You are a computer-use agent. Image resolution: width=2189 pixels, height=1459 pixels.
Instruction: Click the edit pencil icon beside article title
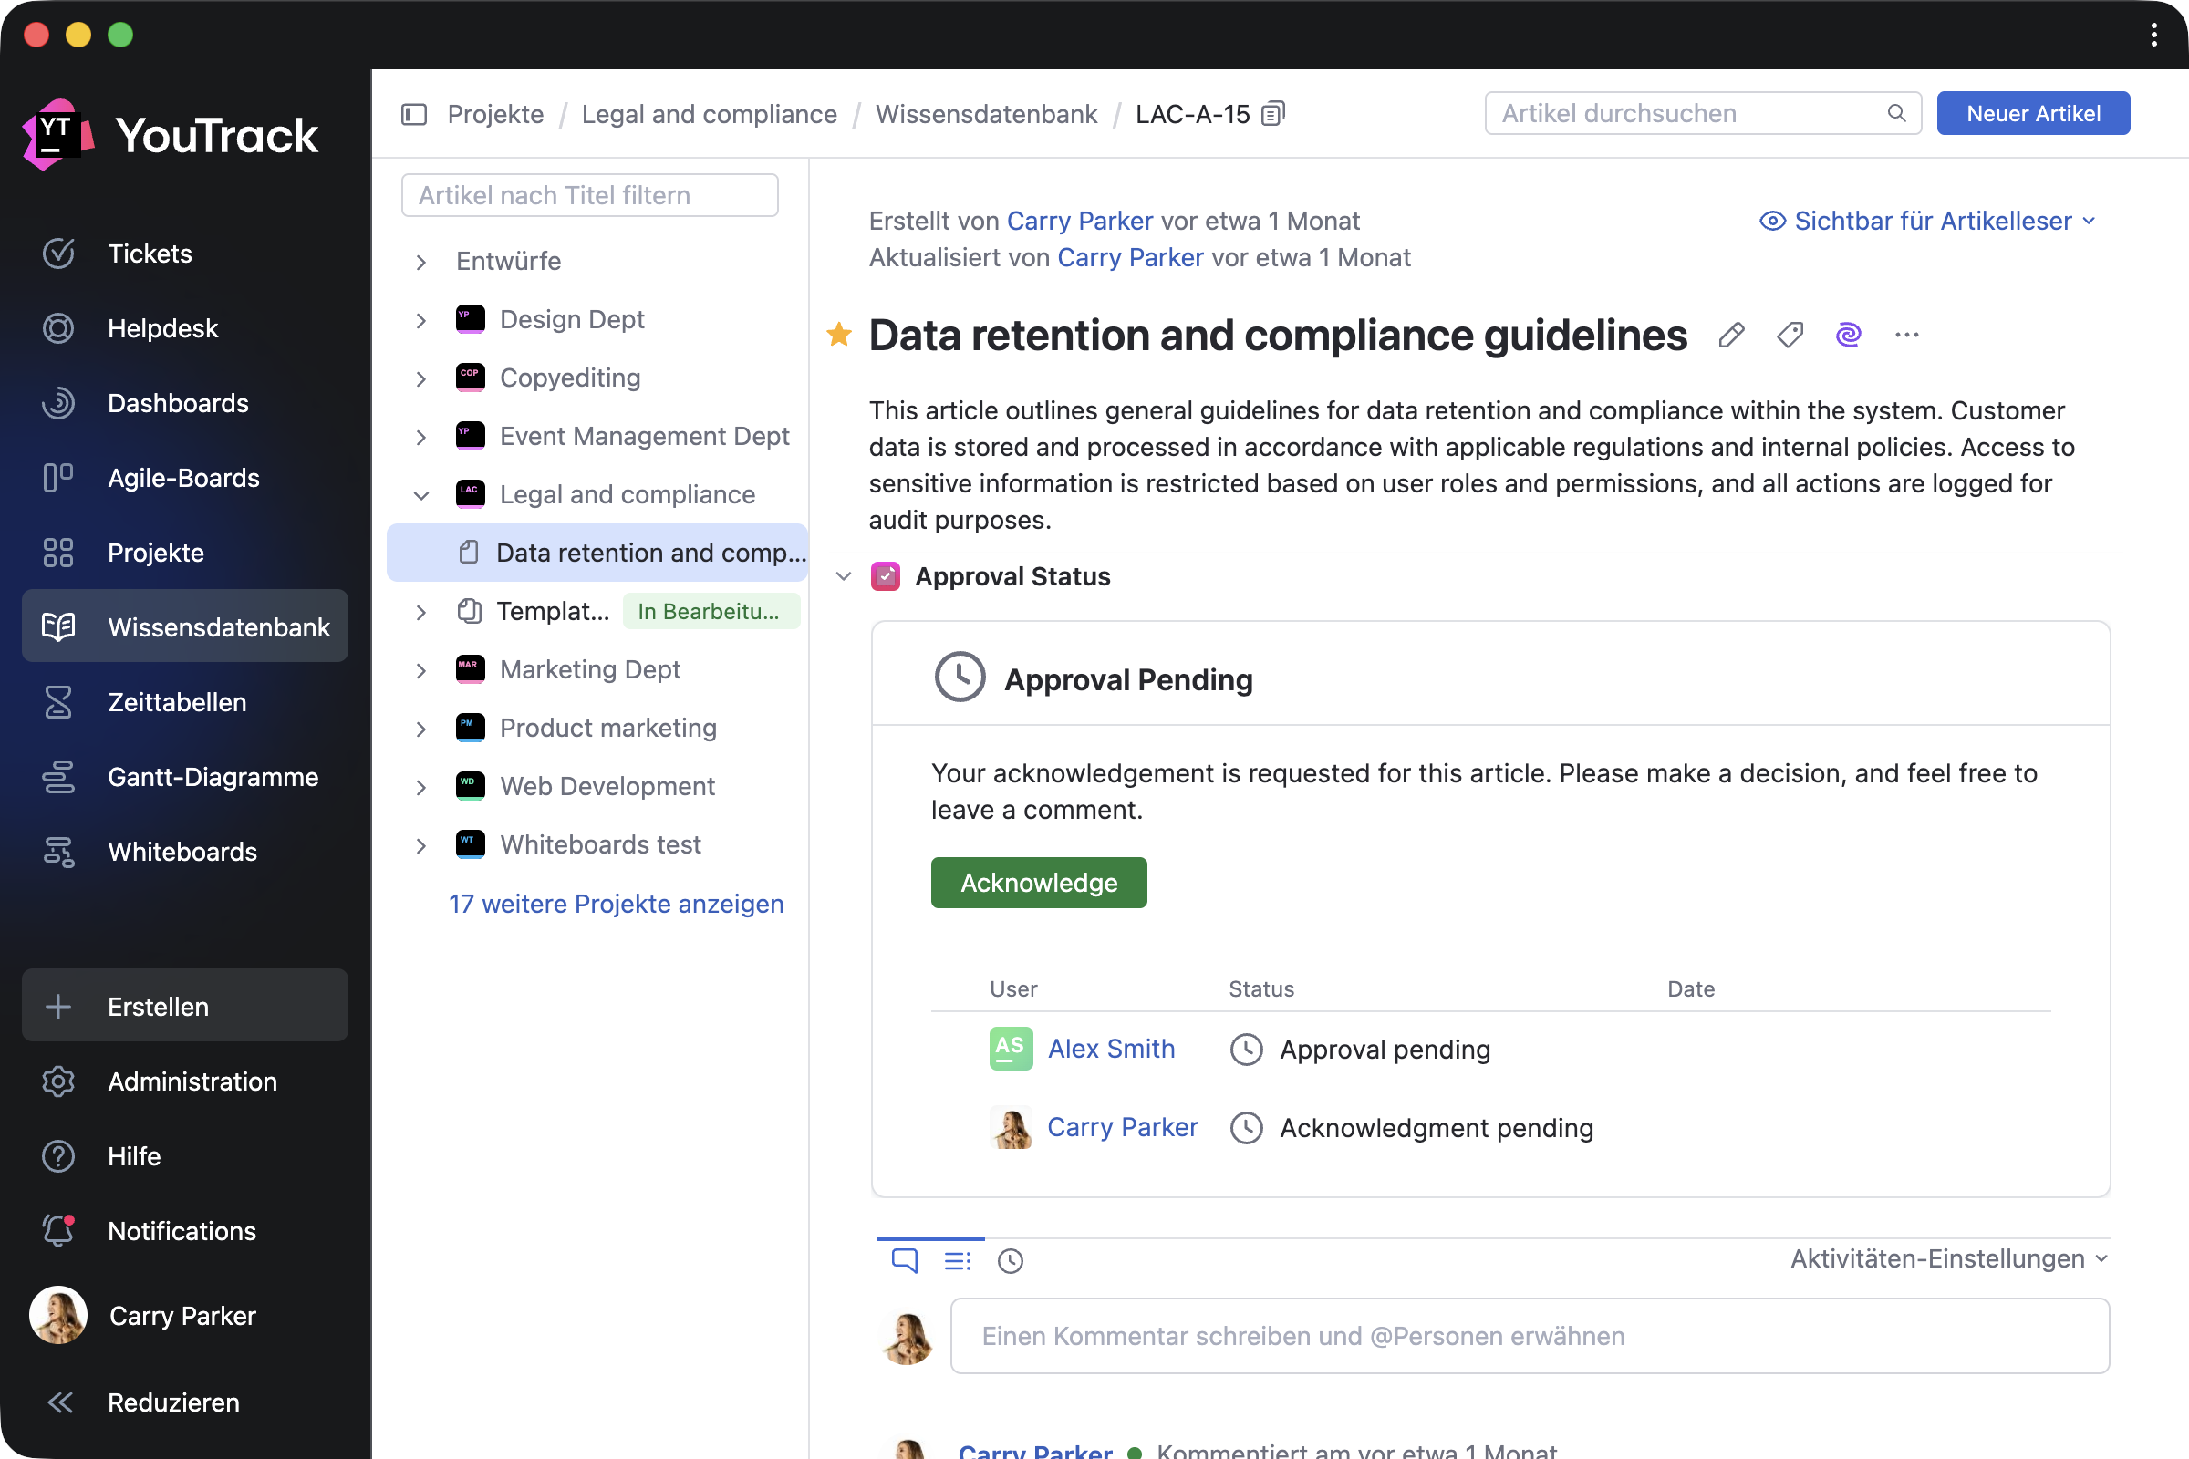(x=1730, y=335)
